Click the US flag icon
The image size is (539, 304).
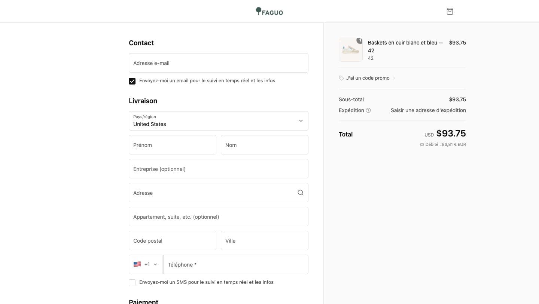click(x=137, y=264)
